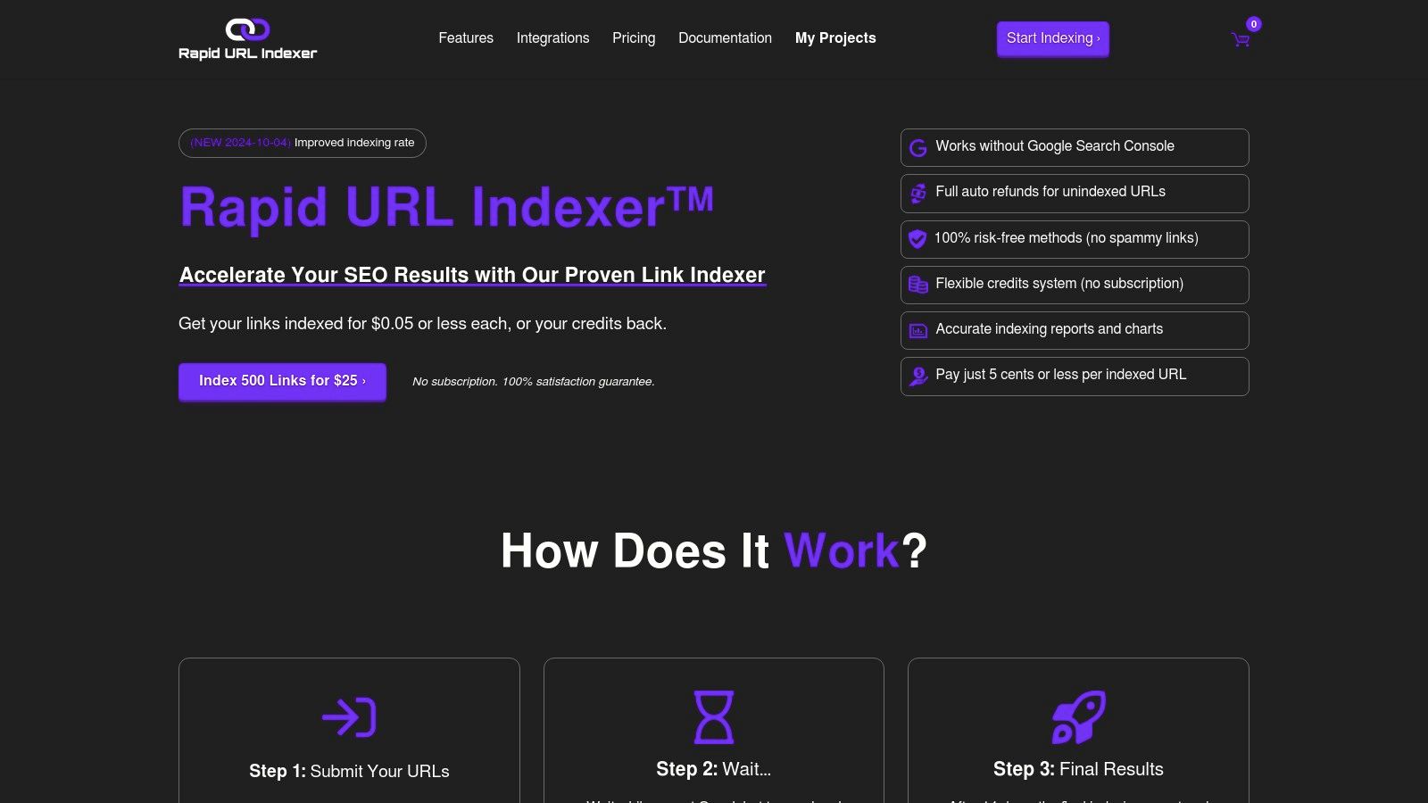This screenshot has height=803, width=1428.
Task: Click the Accelerate Your SEO Results heading
Action: click(472, 275)
